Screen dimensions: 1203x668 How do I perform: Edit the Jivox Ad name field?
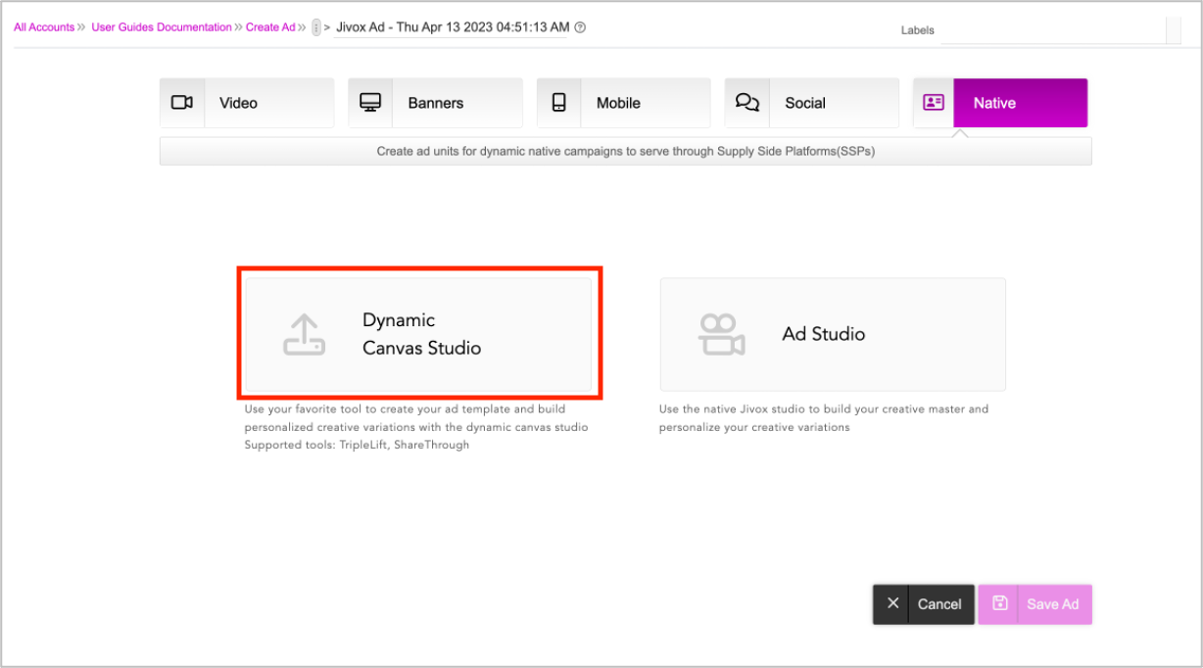point(453,27)
